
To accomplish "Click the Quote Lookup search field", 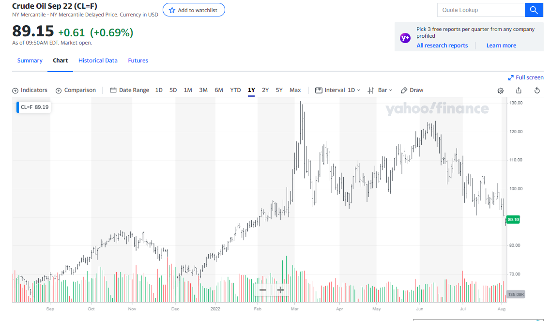I will point(481,10).
